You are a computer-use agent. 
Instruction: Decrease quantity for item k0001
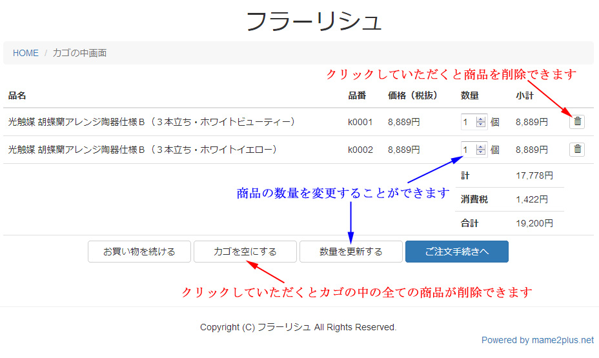(x=481, y=124)
